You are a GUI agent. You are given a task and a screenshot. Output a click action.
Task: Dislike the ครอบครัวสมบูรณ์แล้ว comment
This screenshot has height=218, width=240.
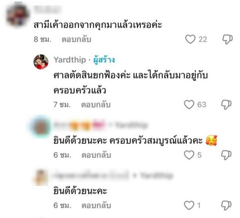click(x=226, y=155)
